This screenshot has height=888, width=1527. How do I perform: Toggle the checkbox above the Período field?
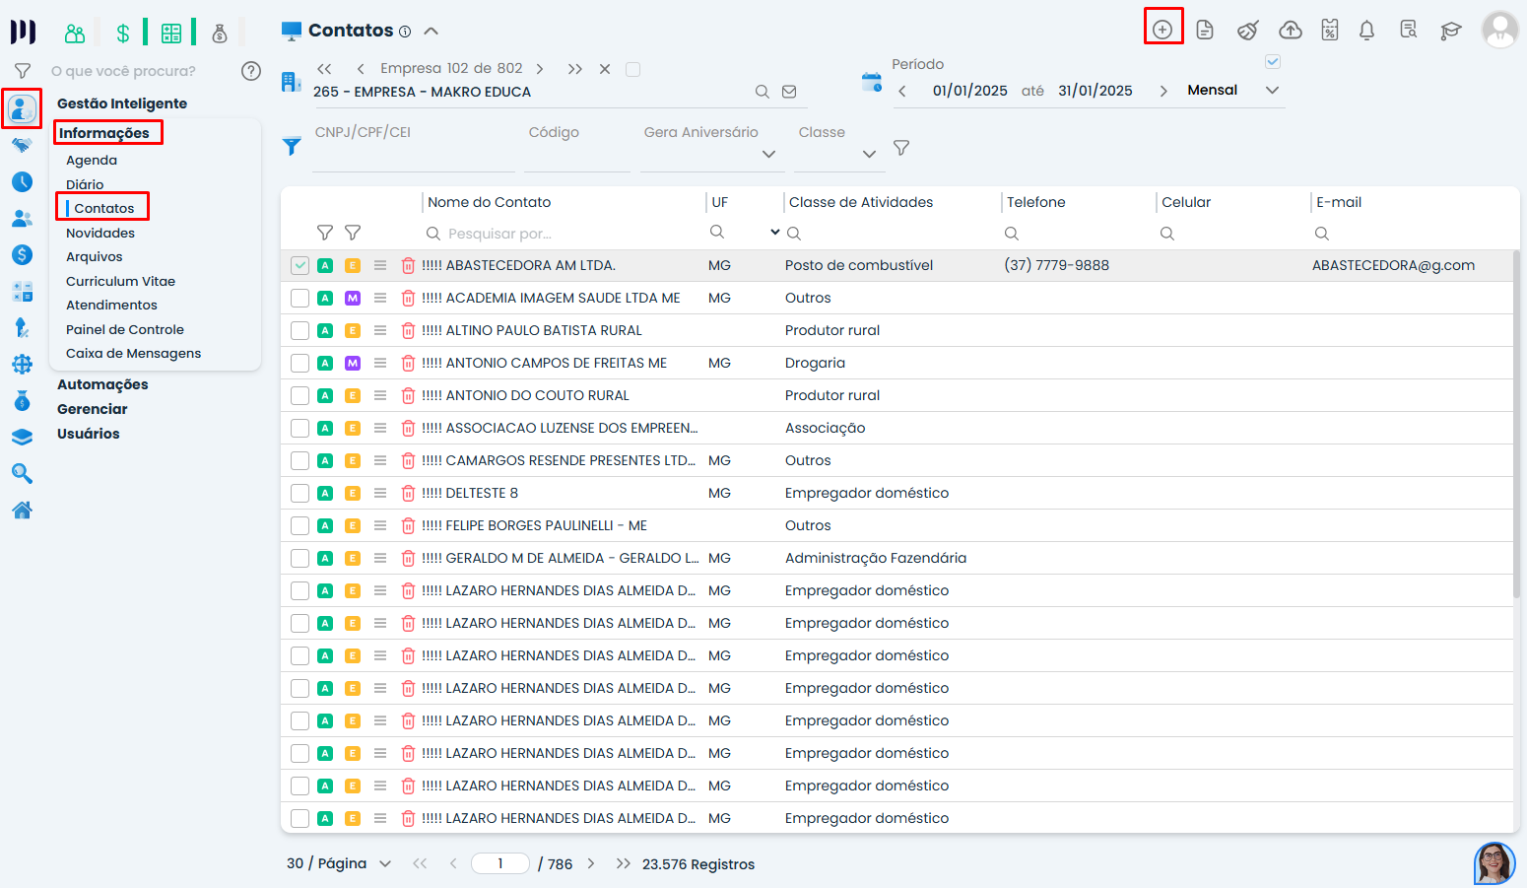pyautogui.click(x=1273, y=62)
